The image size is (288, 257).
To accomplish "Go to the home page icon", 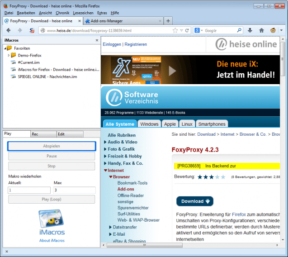I will tap(261, 30).
